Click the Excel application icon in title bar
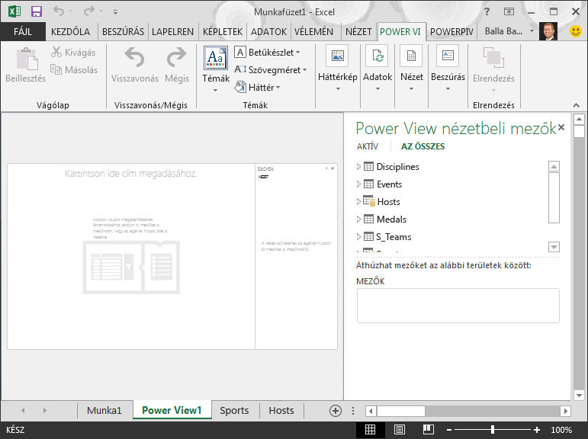This screenshot has height=439, width=588. pos(14,11)
